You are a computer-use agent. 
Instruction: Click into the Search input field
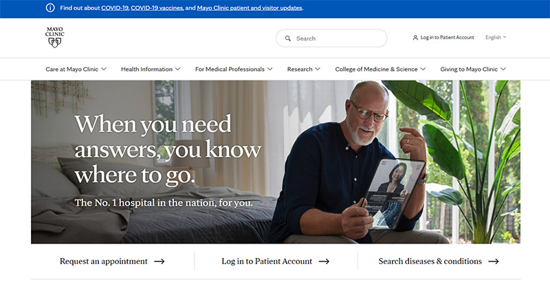tap(331, 39)
